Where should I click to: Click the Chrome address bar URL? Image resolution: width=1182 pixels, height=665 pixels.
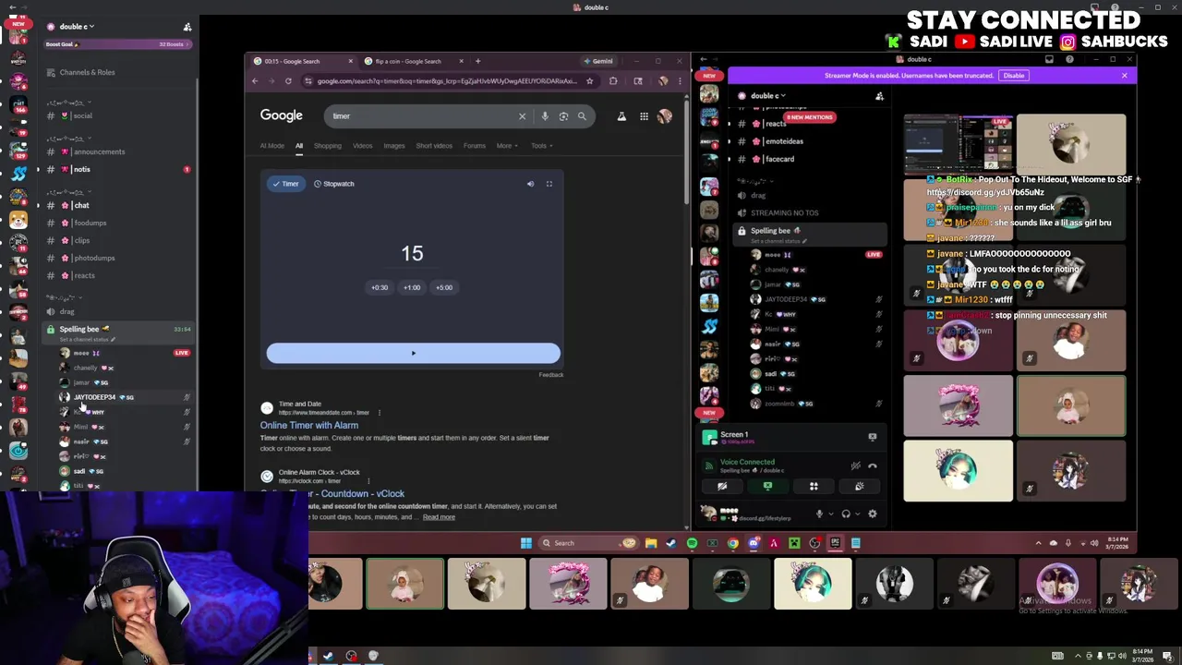tap(447, 81)
